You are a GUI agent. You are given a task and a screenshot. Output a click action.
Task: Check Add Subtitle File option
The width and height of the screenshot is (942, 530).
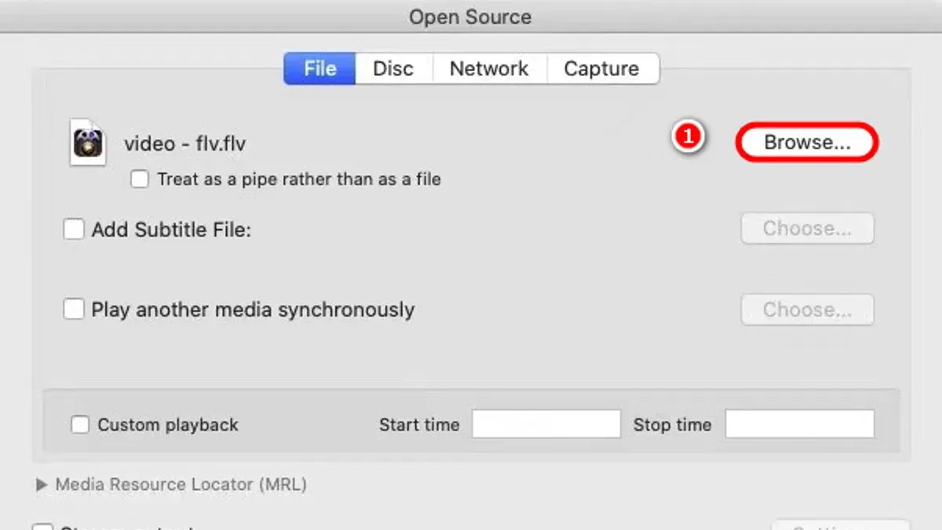(x=74, y=230)
